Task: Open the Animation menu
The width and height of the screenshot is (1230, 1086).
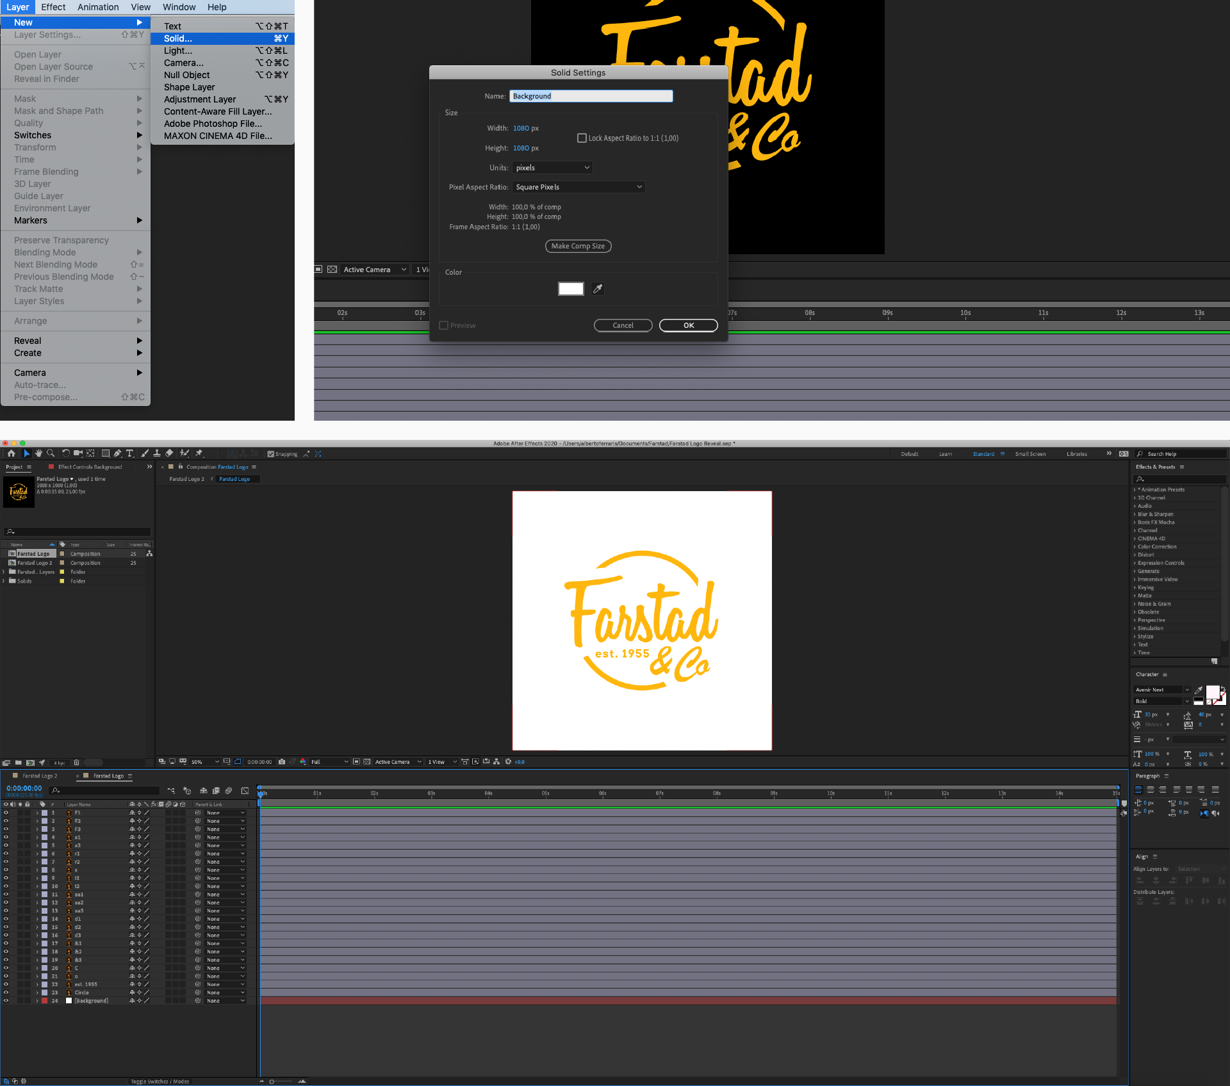Action: [98, 7]
